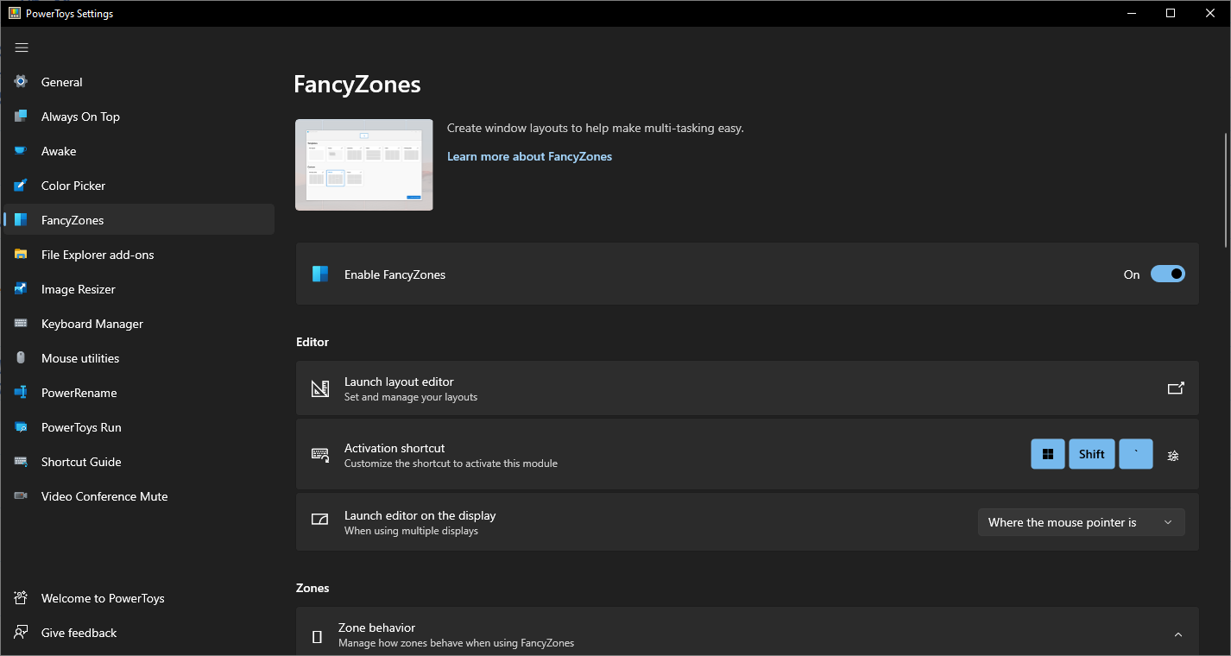Click the PowerToys title bar app icon
The width and height of the screenshot is (1231, 656).
(x=15, y=13)
